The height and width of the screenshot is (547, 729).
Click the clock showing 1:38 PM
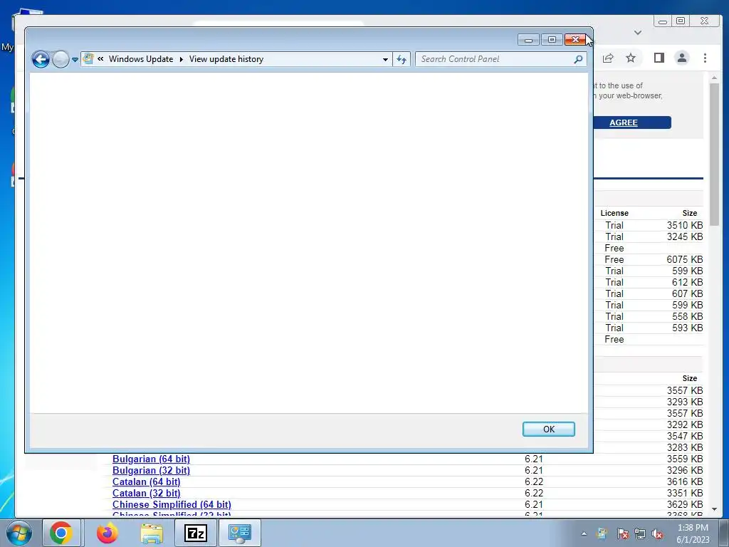tap(693, 528)
